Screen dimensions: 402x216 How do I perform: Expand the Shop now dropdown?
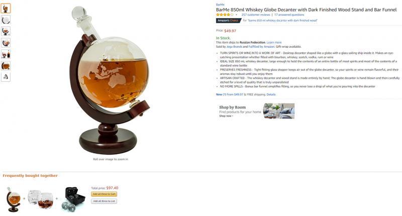(226, 116)
